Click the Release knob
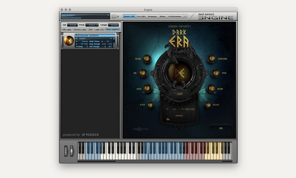This screenshot has height=178, width=296. (208, 105)
